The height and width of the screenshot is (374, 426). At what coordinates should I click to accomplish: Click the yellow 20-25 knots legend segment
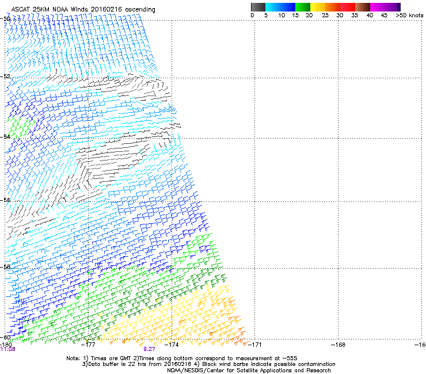(x=318, y=7)
